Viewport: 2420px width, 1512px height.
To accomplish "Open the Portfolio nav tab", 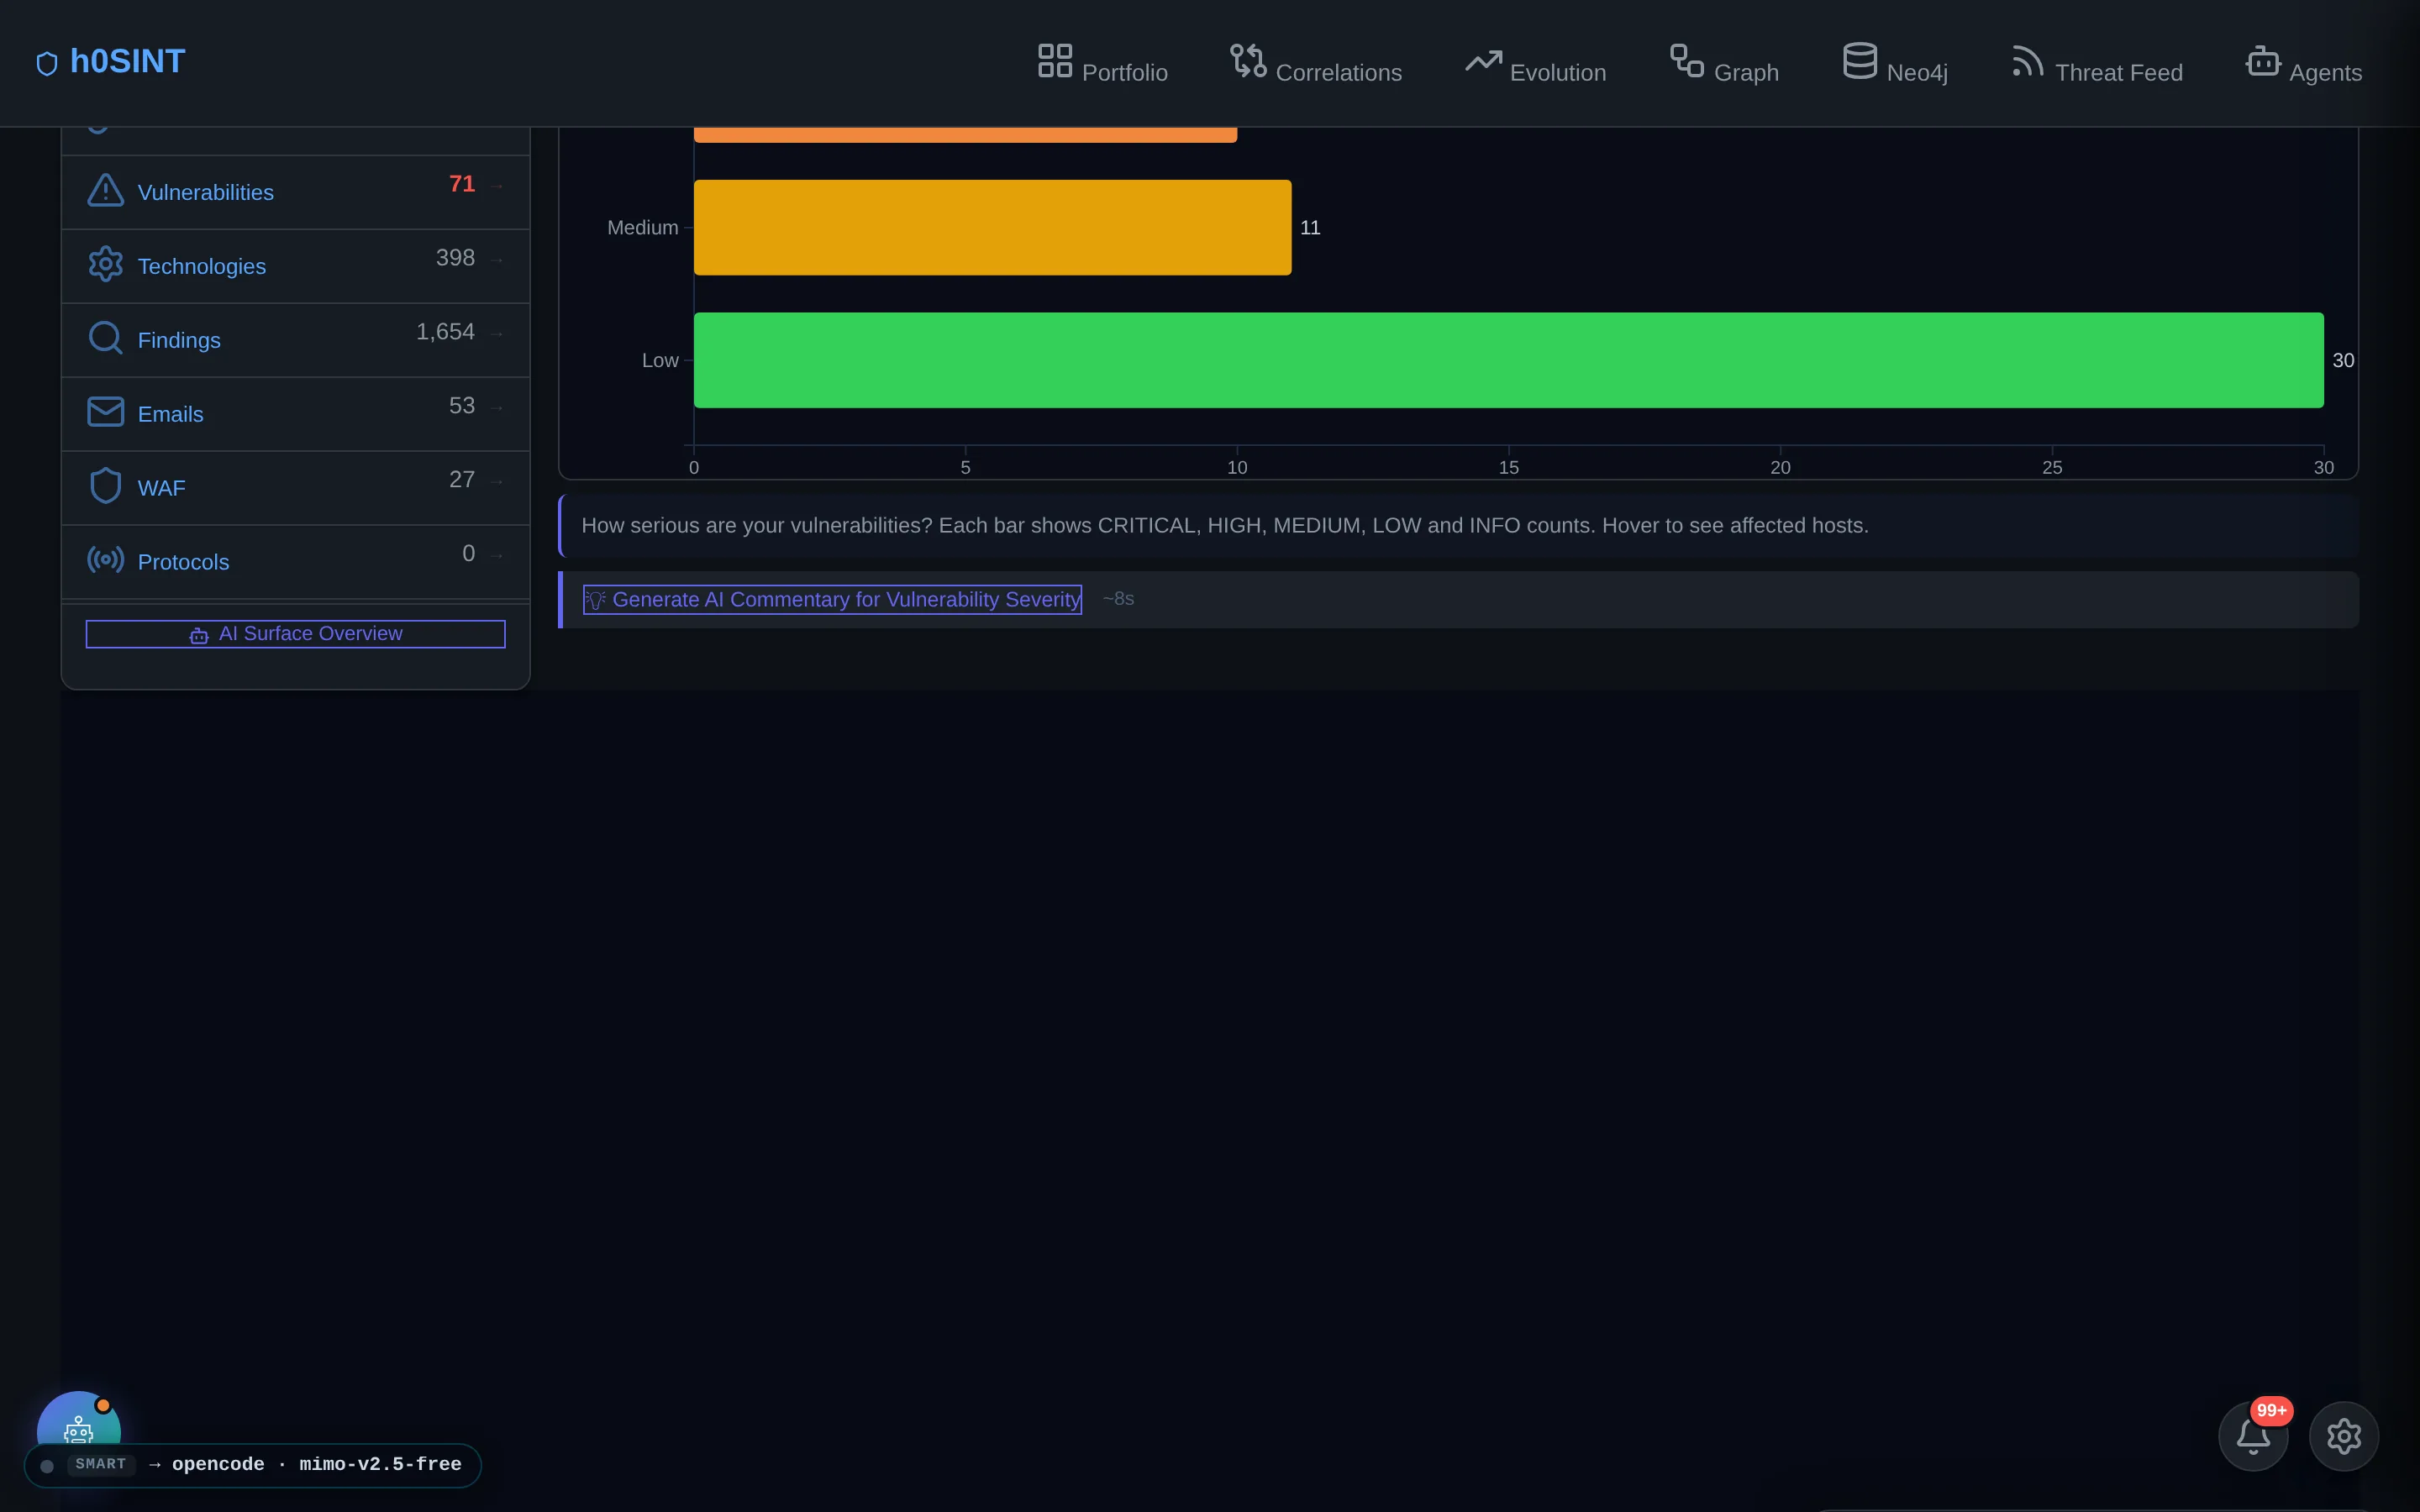I will 1103,62.
